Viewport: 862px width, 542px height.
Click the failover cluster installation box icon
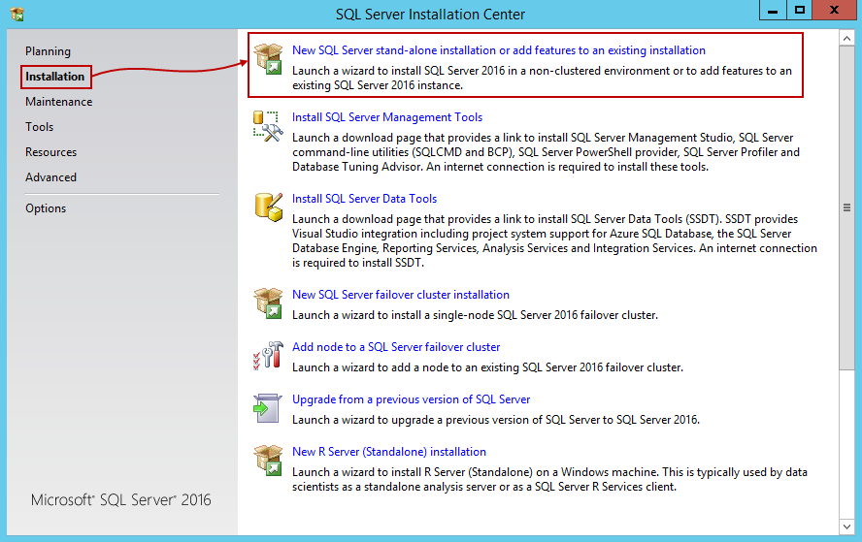tap(268, 303)
